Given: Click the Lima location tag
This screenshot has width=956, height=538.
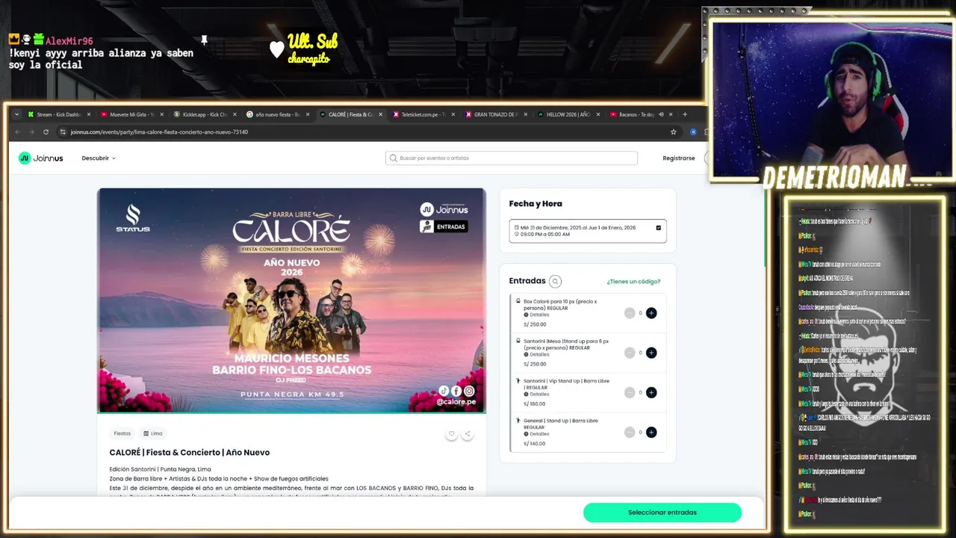Looking at the screenshot, I should coord(153,433).
